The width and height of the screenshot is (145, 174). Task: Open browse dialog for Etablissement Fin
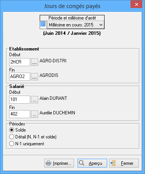[34, 76]
